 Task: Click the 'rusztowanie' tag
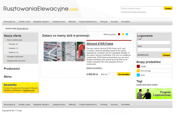141,85
